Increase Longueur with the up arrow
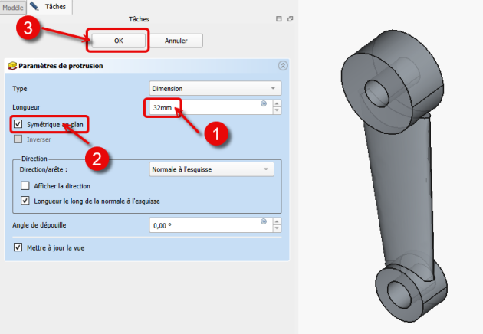This screenshot has height=334, width=483. click(277, 103)
